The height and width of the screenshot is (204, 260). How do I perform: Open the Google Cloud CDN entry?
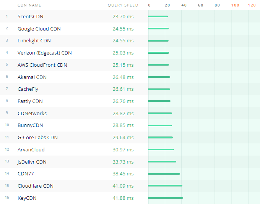pyautogui.click(x=39, y=29)
